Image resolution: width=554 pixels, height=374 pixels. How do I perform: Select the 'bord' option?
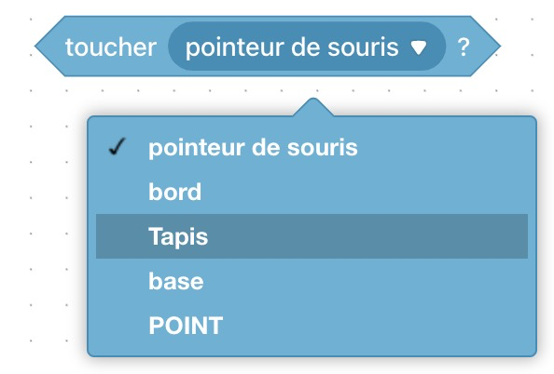pyautogui.click(x=175, y=192)
